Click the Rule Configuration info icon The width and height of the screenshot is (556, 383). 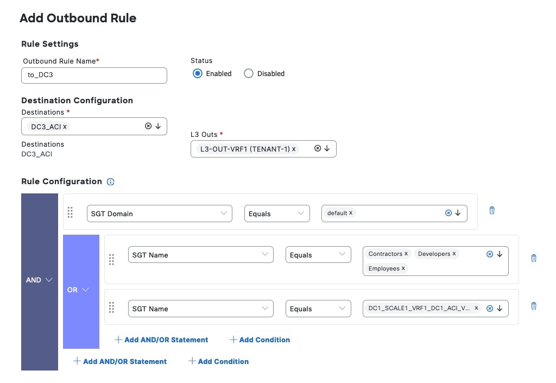pyautogui.click(x=111, y=182)
